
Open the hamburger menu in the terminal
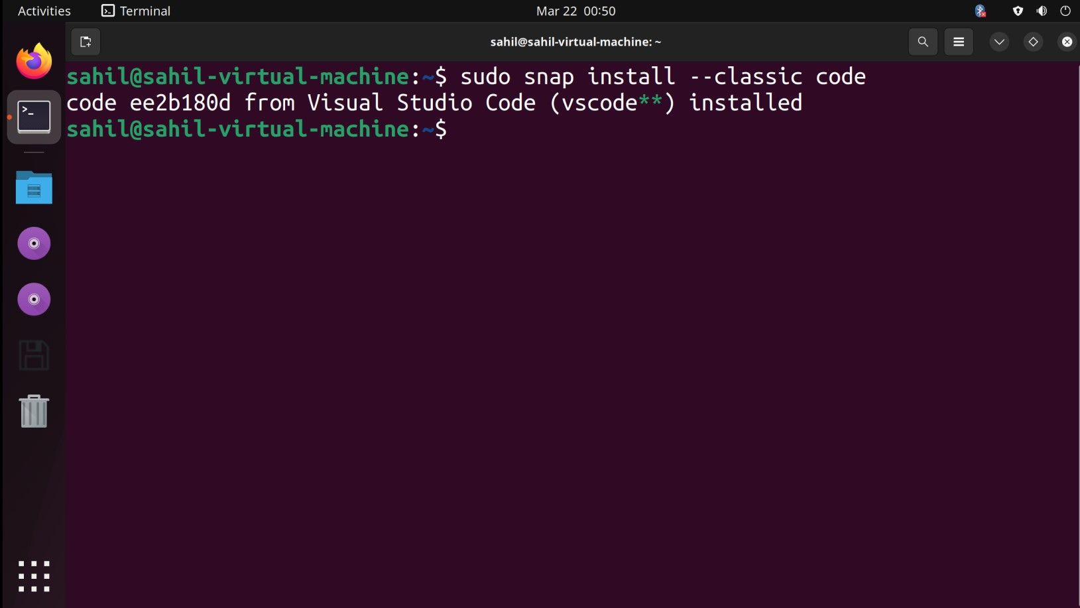point(959,41)
